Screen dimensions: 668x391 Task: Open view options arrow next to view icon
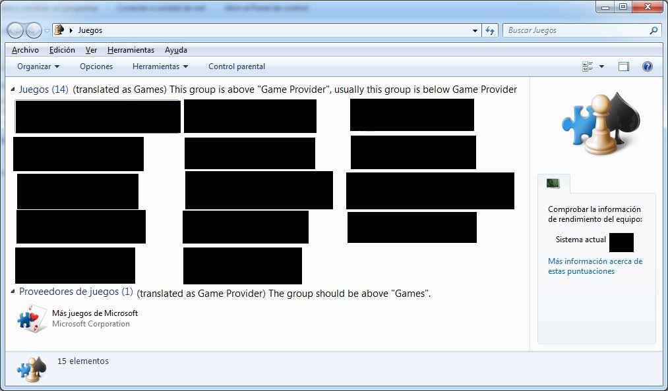tap(601, 66)
